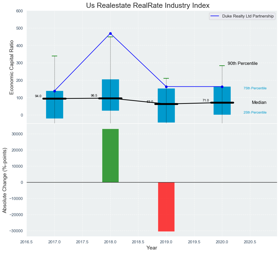280x253 pixels.
Task: Click the Year x-axis label
Action: tap(152, 248)
